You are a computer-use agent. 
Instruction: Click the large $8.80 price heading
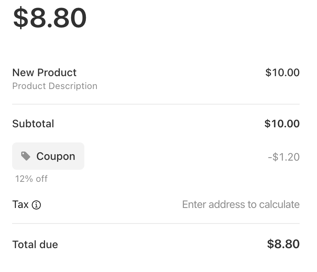(x=50, y=18)
